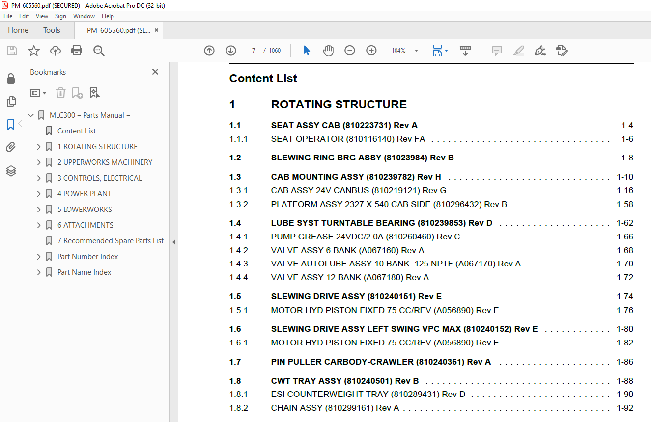Open the sign document pen tool
651x422 pixels.
click(x=540, y=51)
